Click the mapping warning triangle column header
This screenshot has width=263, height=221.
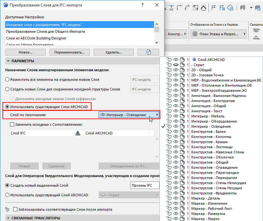78,133
